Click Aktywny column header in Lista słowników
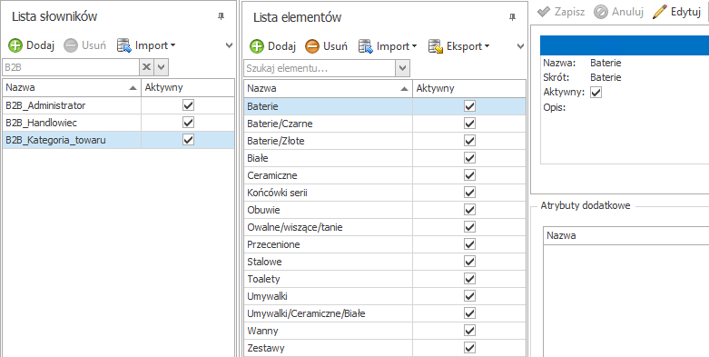 188,88
